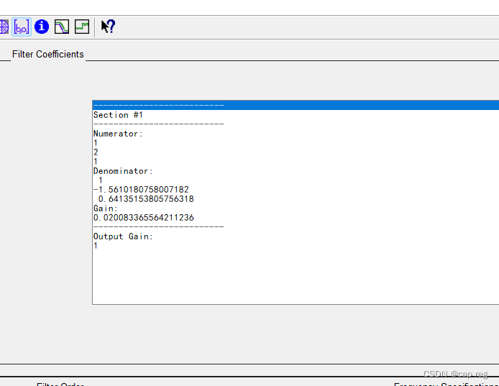Select the coefficient -1.5610180758007182
Screen dimensions: 499x386
coord(141,190)
